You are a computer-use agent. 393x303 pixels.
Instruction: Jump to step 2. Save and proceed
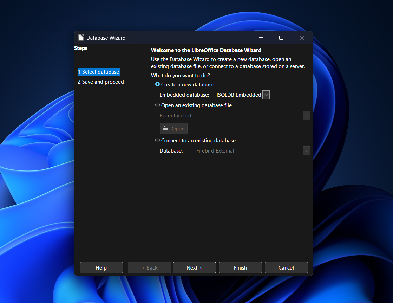click(x=100, y=82)
